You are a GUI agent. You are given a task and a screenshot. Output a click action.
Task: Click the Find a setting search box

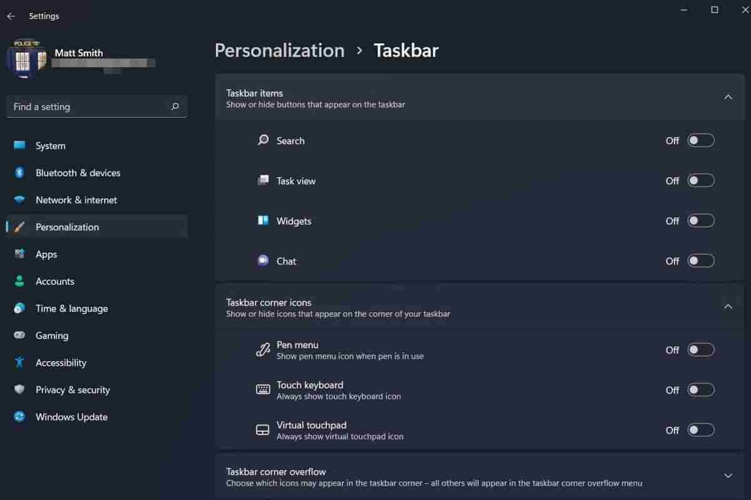[88, 106]
